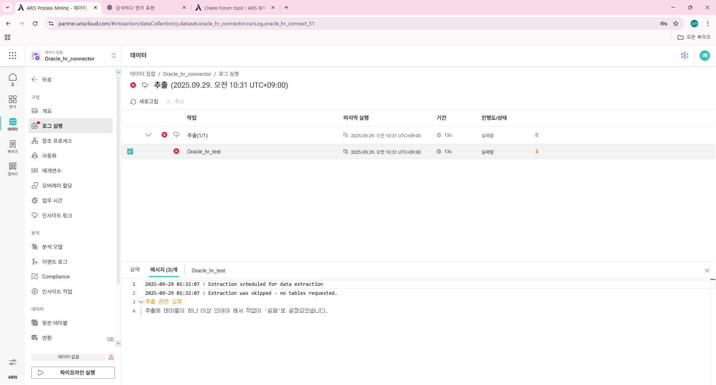This screenshot has width=716, height=385.
Task: Click the 새로고침 refresh button
Action: [144, 101]
